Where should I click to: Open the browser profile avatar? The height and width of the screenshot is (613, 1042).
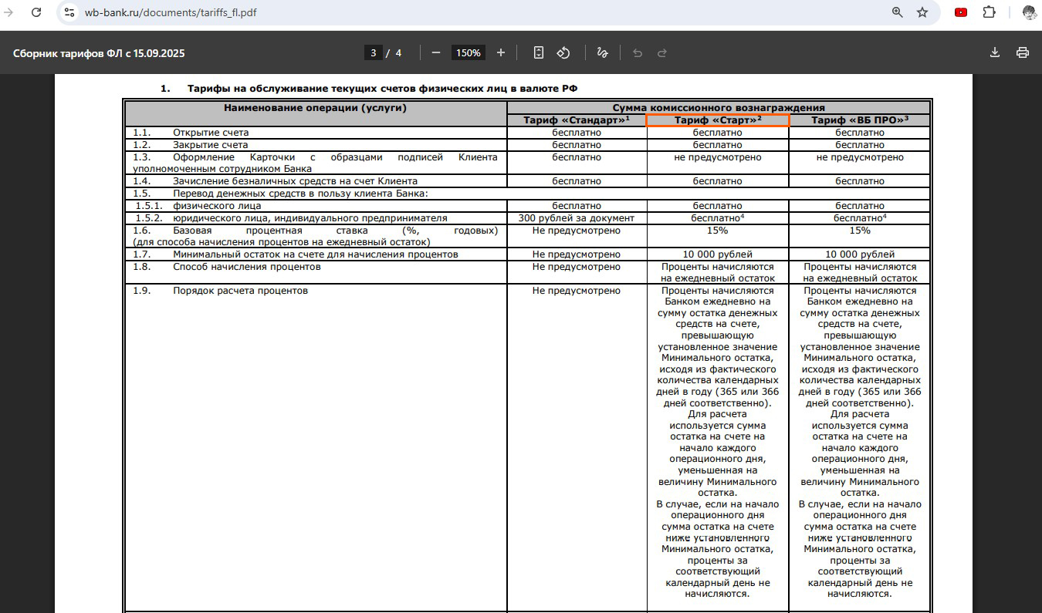[x=1029, y=12]
